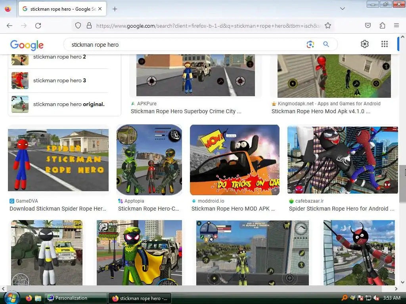The image size is (406, 304).
Task: Open Google quick settings gear
Action: pyautogui.click(x=365, y=44)
